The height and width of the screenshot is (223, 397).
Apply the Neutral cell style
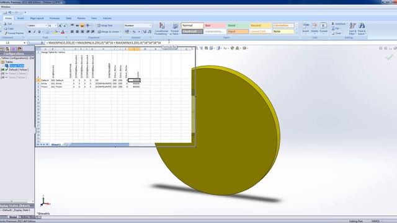[x=261, y=25]
